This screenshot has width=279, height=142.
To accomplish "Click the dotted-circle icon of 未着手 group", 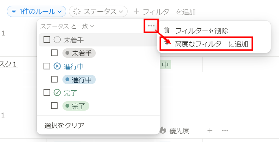I will (x=57, y=40).
